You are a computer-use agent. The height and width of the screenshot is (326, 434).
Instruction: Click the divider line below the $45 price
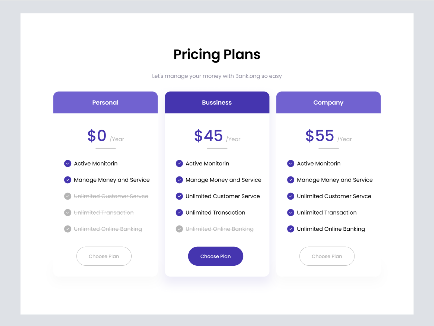pos(217,148)
